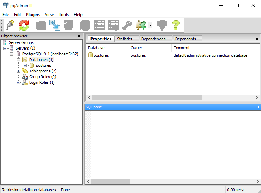Expand the Login Roles (1) node

(18, 82)
